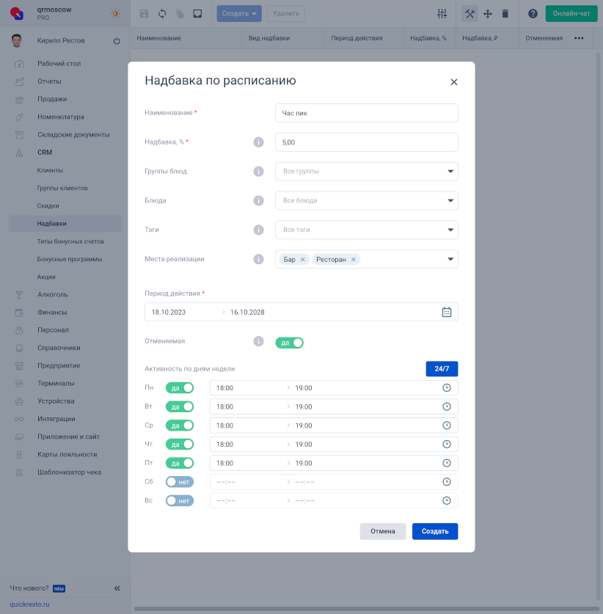
Task: Toggle the sun theme icon
Action: (115, 14)
